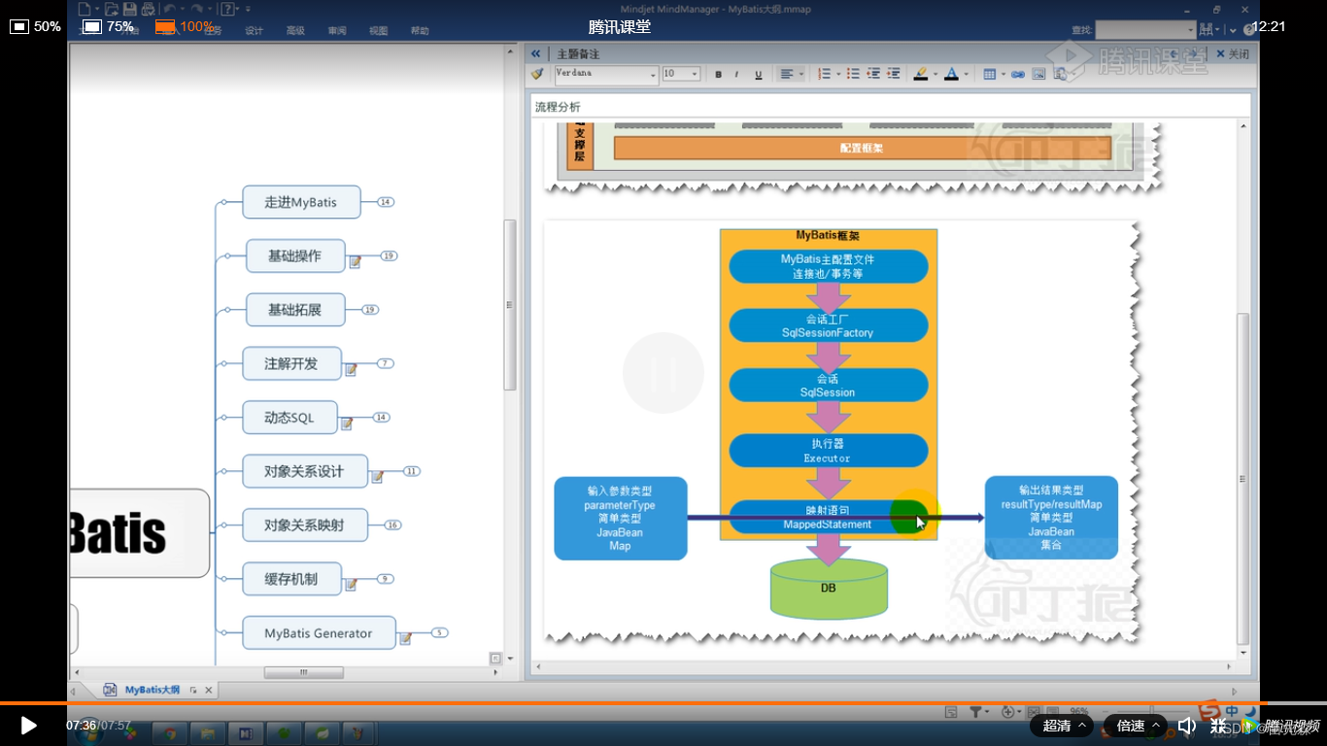The width and height of the screenshot is (1327, 746).
Task: Set video size to 100%
Action: (185, 26)
